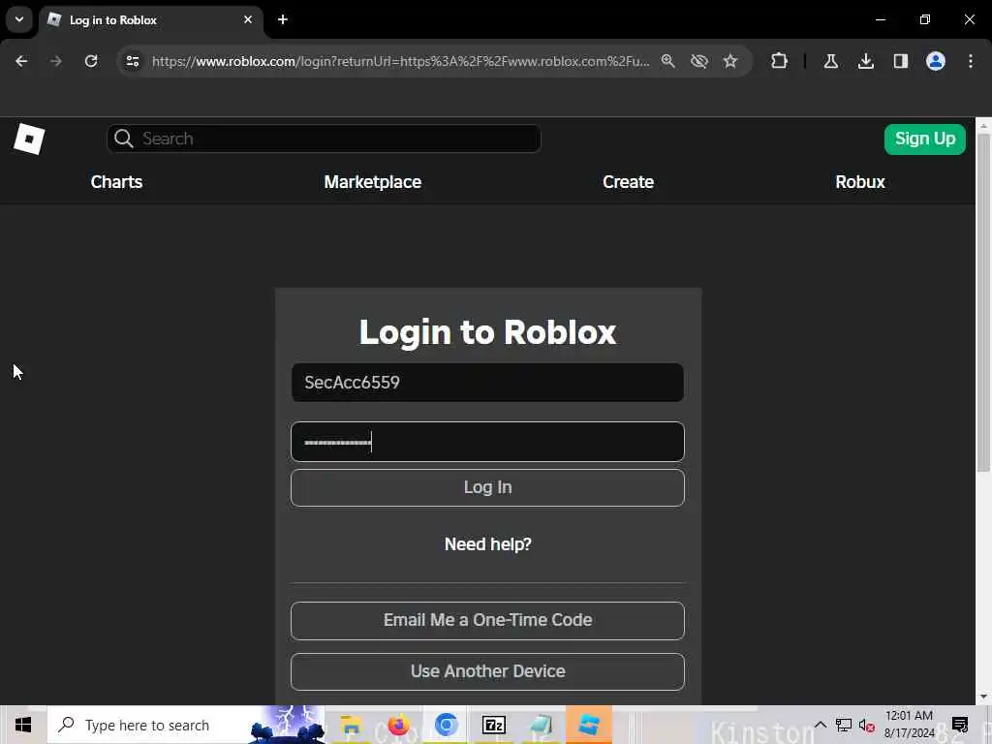The height and width of the screenshot is (744, 992).
Task: Reload the Roblox login page
Action: coord(91,61)
